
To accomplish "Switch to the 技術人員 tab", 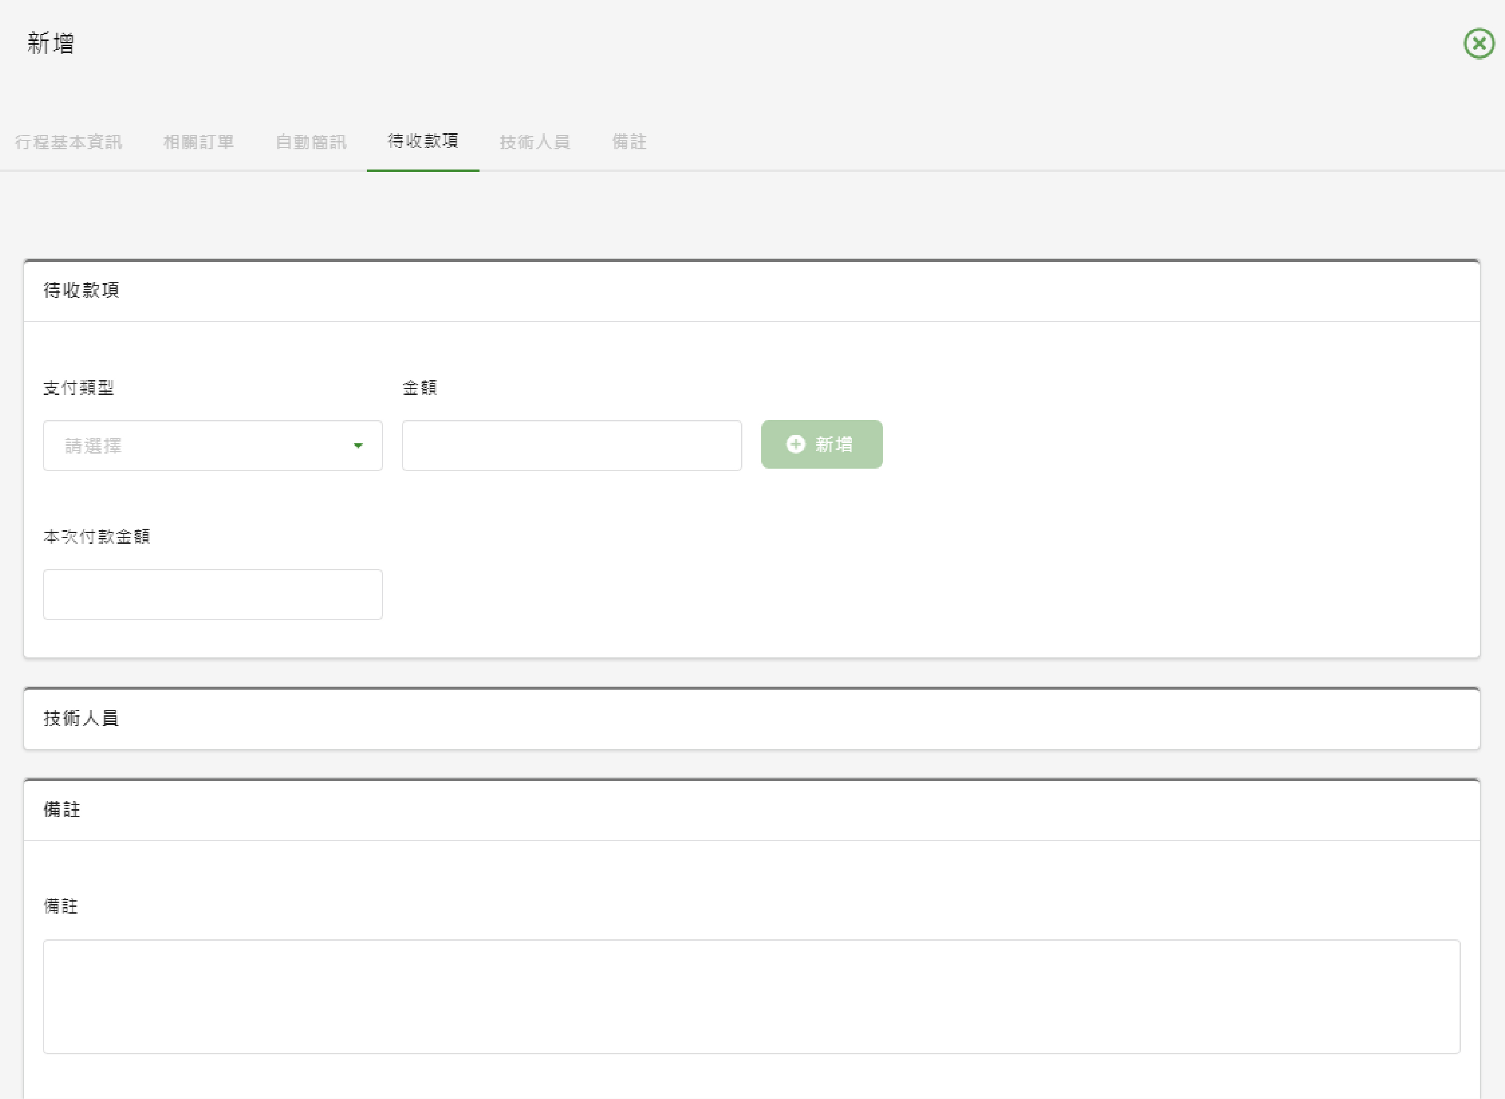I will point(534,142).
